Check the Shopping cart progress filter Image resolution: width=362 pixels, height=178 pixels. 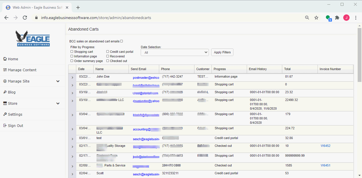(x=72, y=52)
